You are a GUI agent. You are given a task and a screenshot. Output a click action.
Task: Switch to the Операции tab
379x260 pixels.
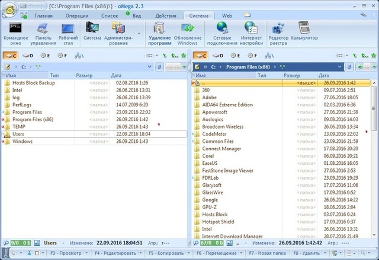(76, 16)
